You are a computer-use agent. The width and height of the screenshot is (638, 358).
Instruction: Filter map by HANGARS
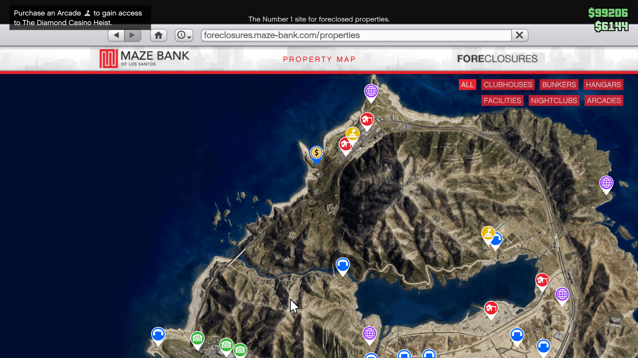pyautogui.click(x=603, y=85)
